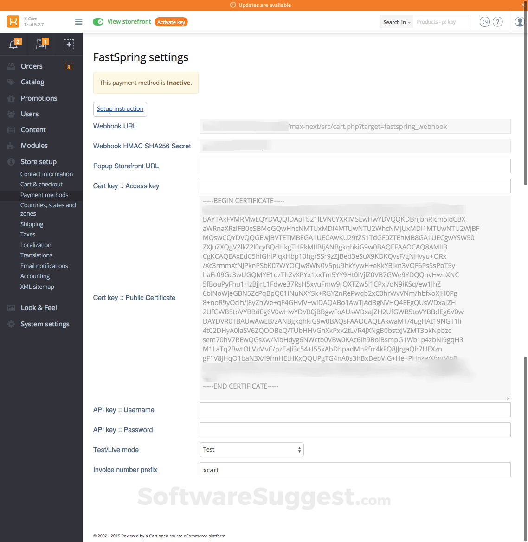Open help using the question mark icon
The width and height of the screenshot is (528, 542).
(x=497, y=21)
